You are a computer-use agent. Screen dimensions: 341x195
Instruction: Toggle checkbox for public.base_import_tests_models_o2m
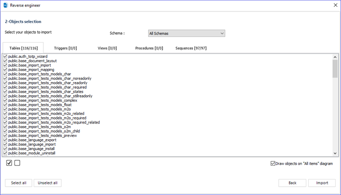[x=5, y=126]
